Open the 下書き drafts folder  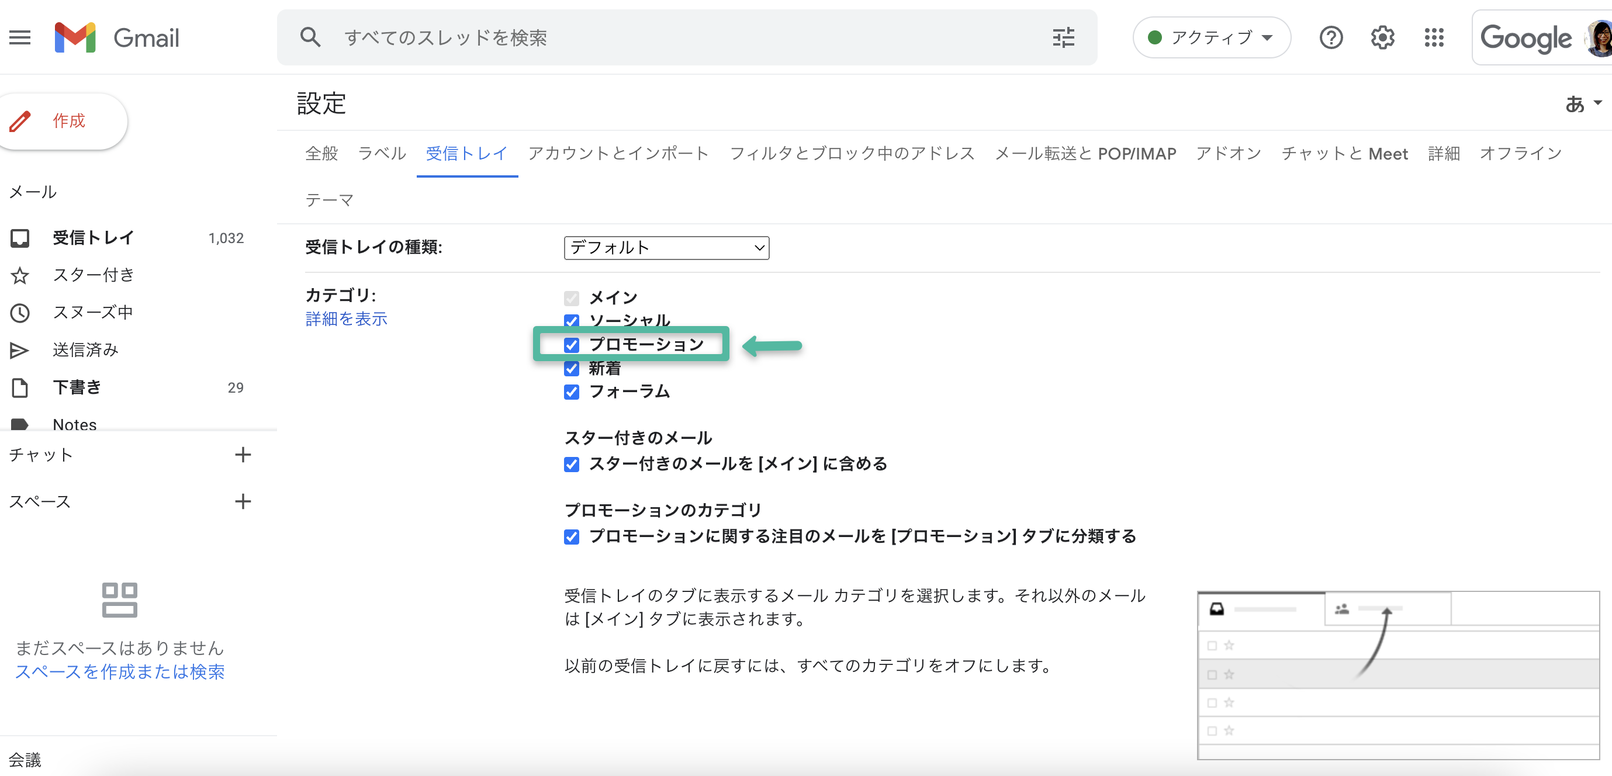coord(77,387)
